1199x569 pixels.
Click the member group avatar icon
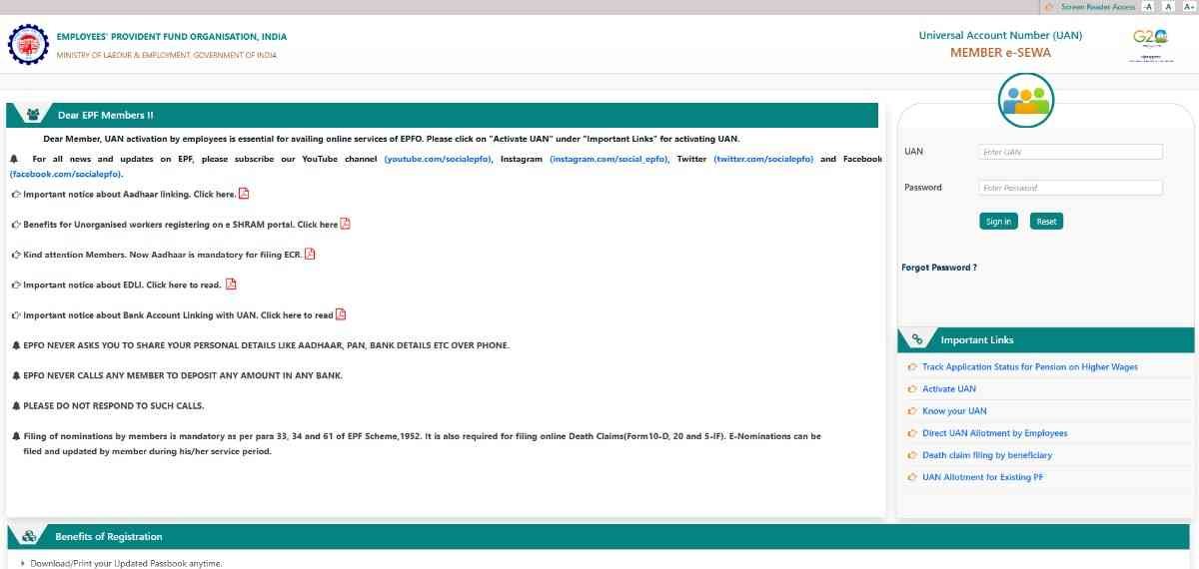tap(1026, 100)
